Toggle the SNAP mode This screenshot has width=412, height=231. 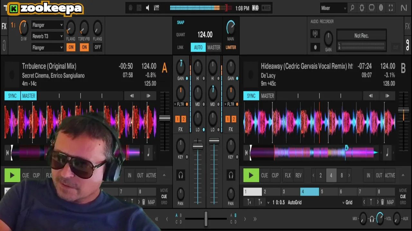[x=181, y=22]
